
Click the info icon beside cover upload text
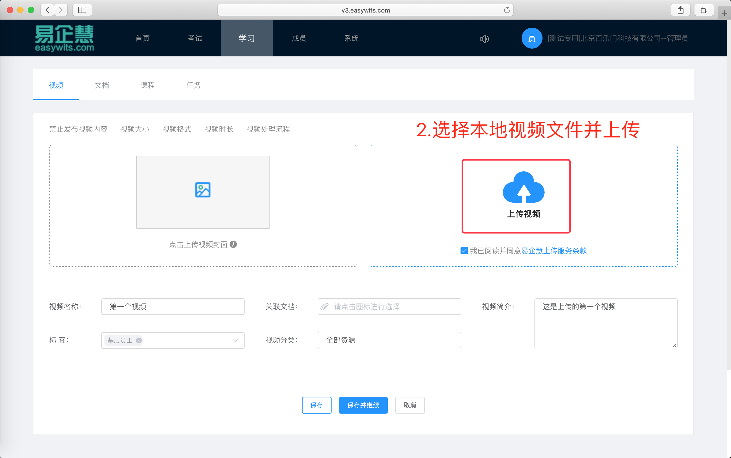coord(233,244)
